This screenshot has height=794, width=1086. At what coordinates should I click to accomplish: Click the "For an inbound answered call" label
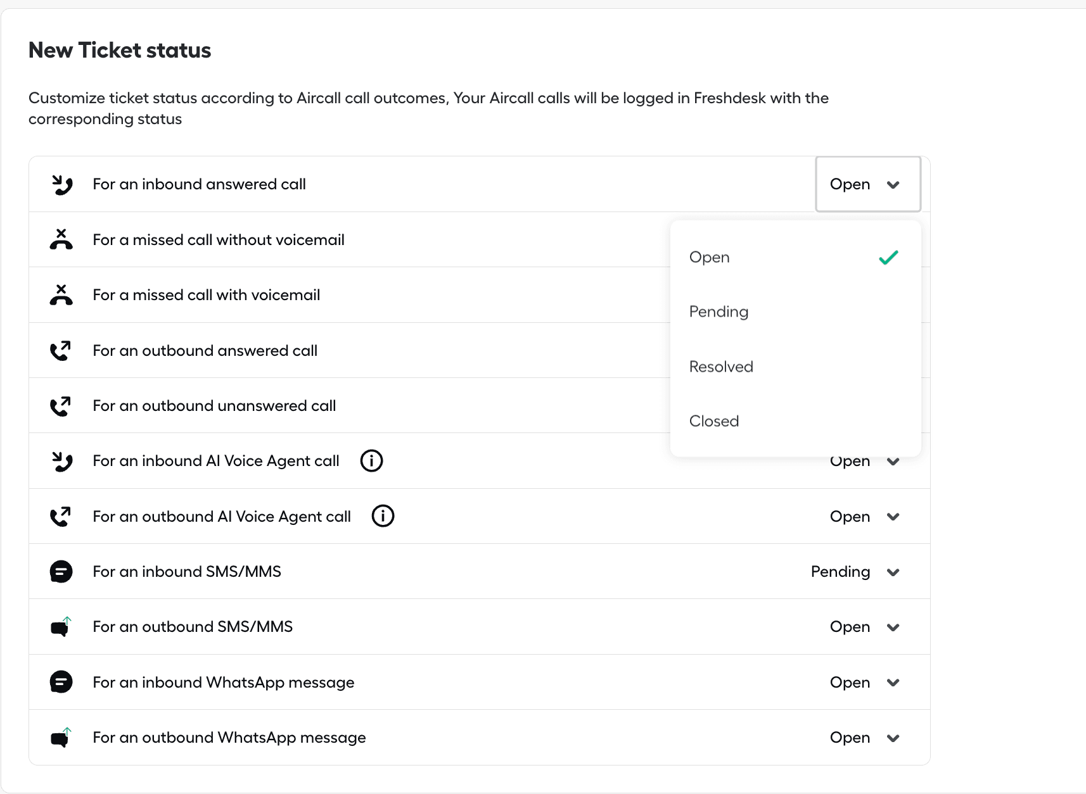pyautogui.click(x=199, y=184)
